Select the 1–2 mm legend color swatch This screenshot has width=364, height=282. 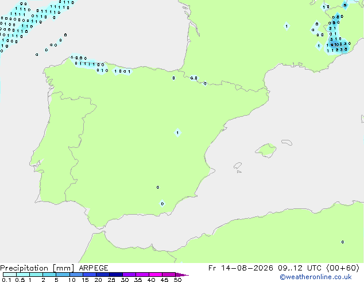(x=36, y=275)
